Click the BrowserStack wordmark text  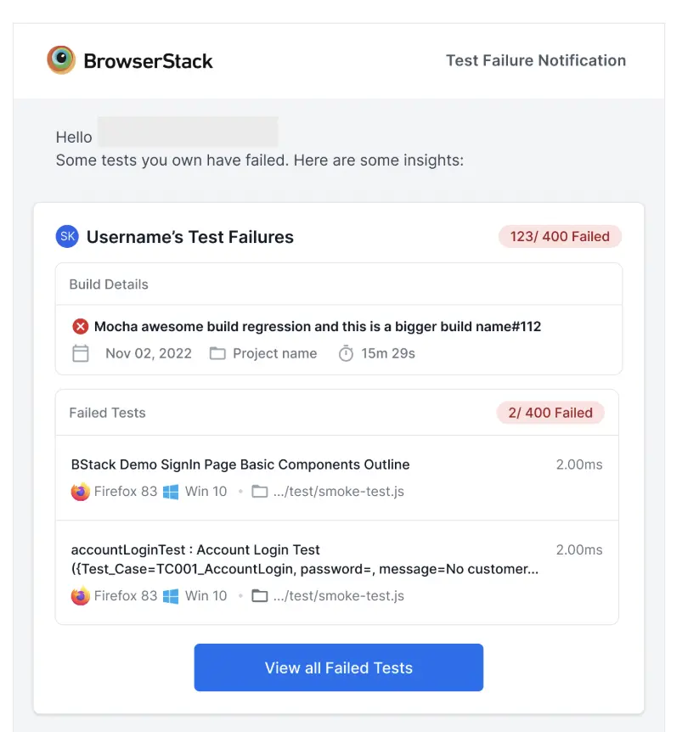pos(148,61)
